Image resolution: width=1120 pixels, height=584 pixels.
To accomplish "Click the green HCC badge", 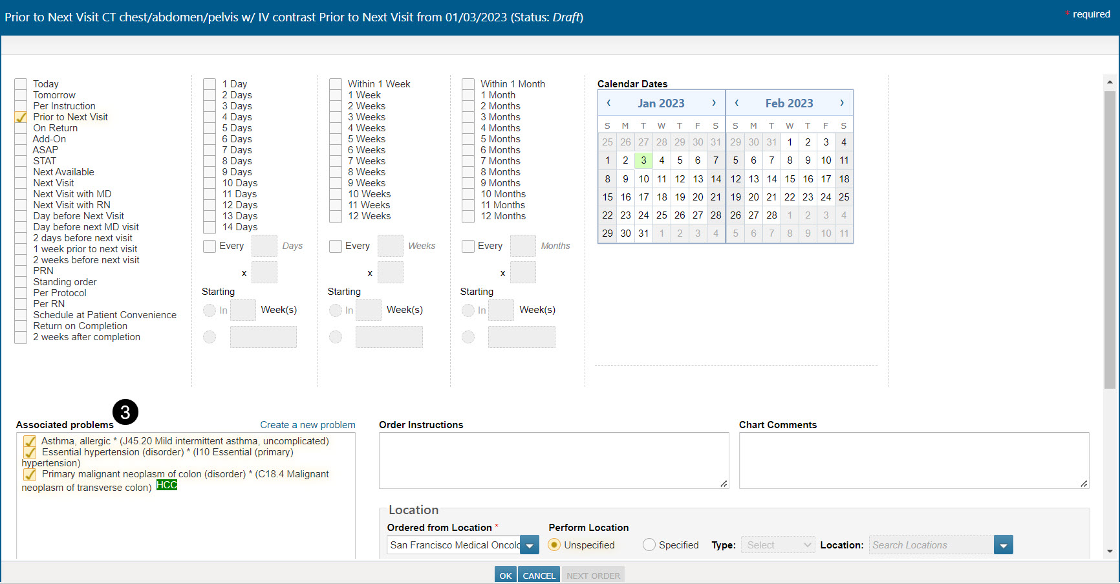I will (166, 485).
